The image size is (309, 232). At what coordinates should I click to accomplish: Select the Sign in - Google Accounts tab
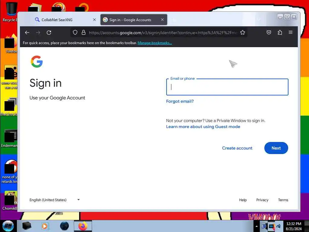click(130, 20)
